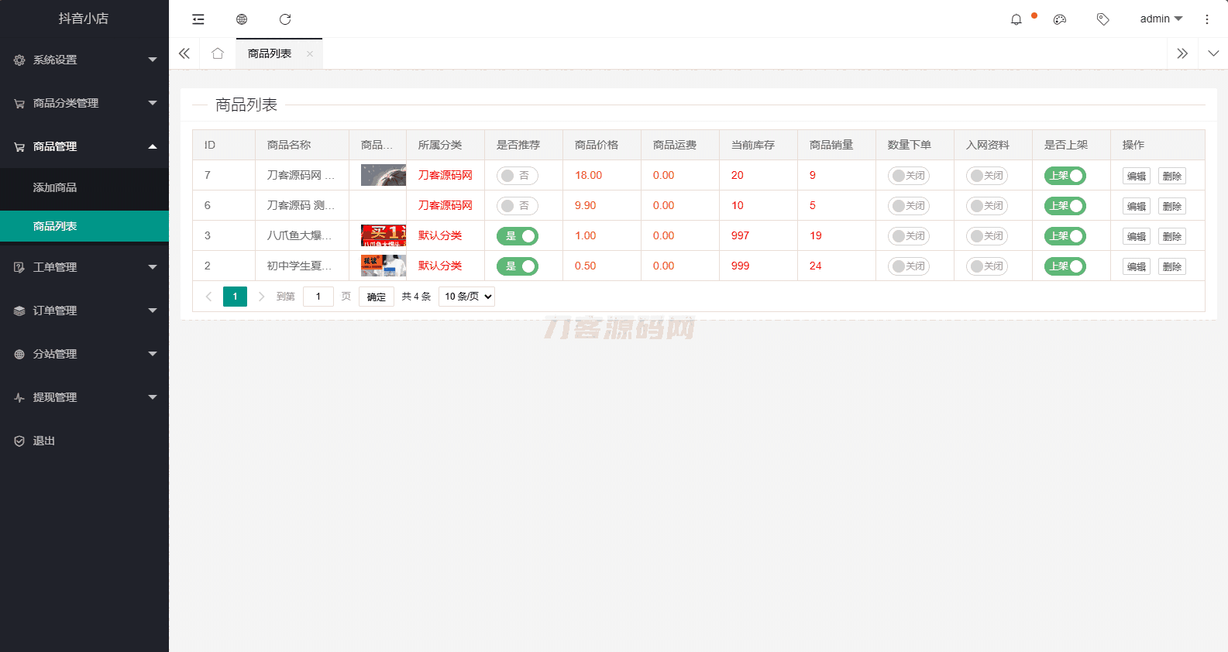Expand the 工单管理 menu arrow
The width and height of the screenshot is (1228, 652).
pyautogui.click(x=153, y=267)
